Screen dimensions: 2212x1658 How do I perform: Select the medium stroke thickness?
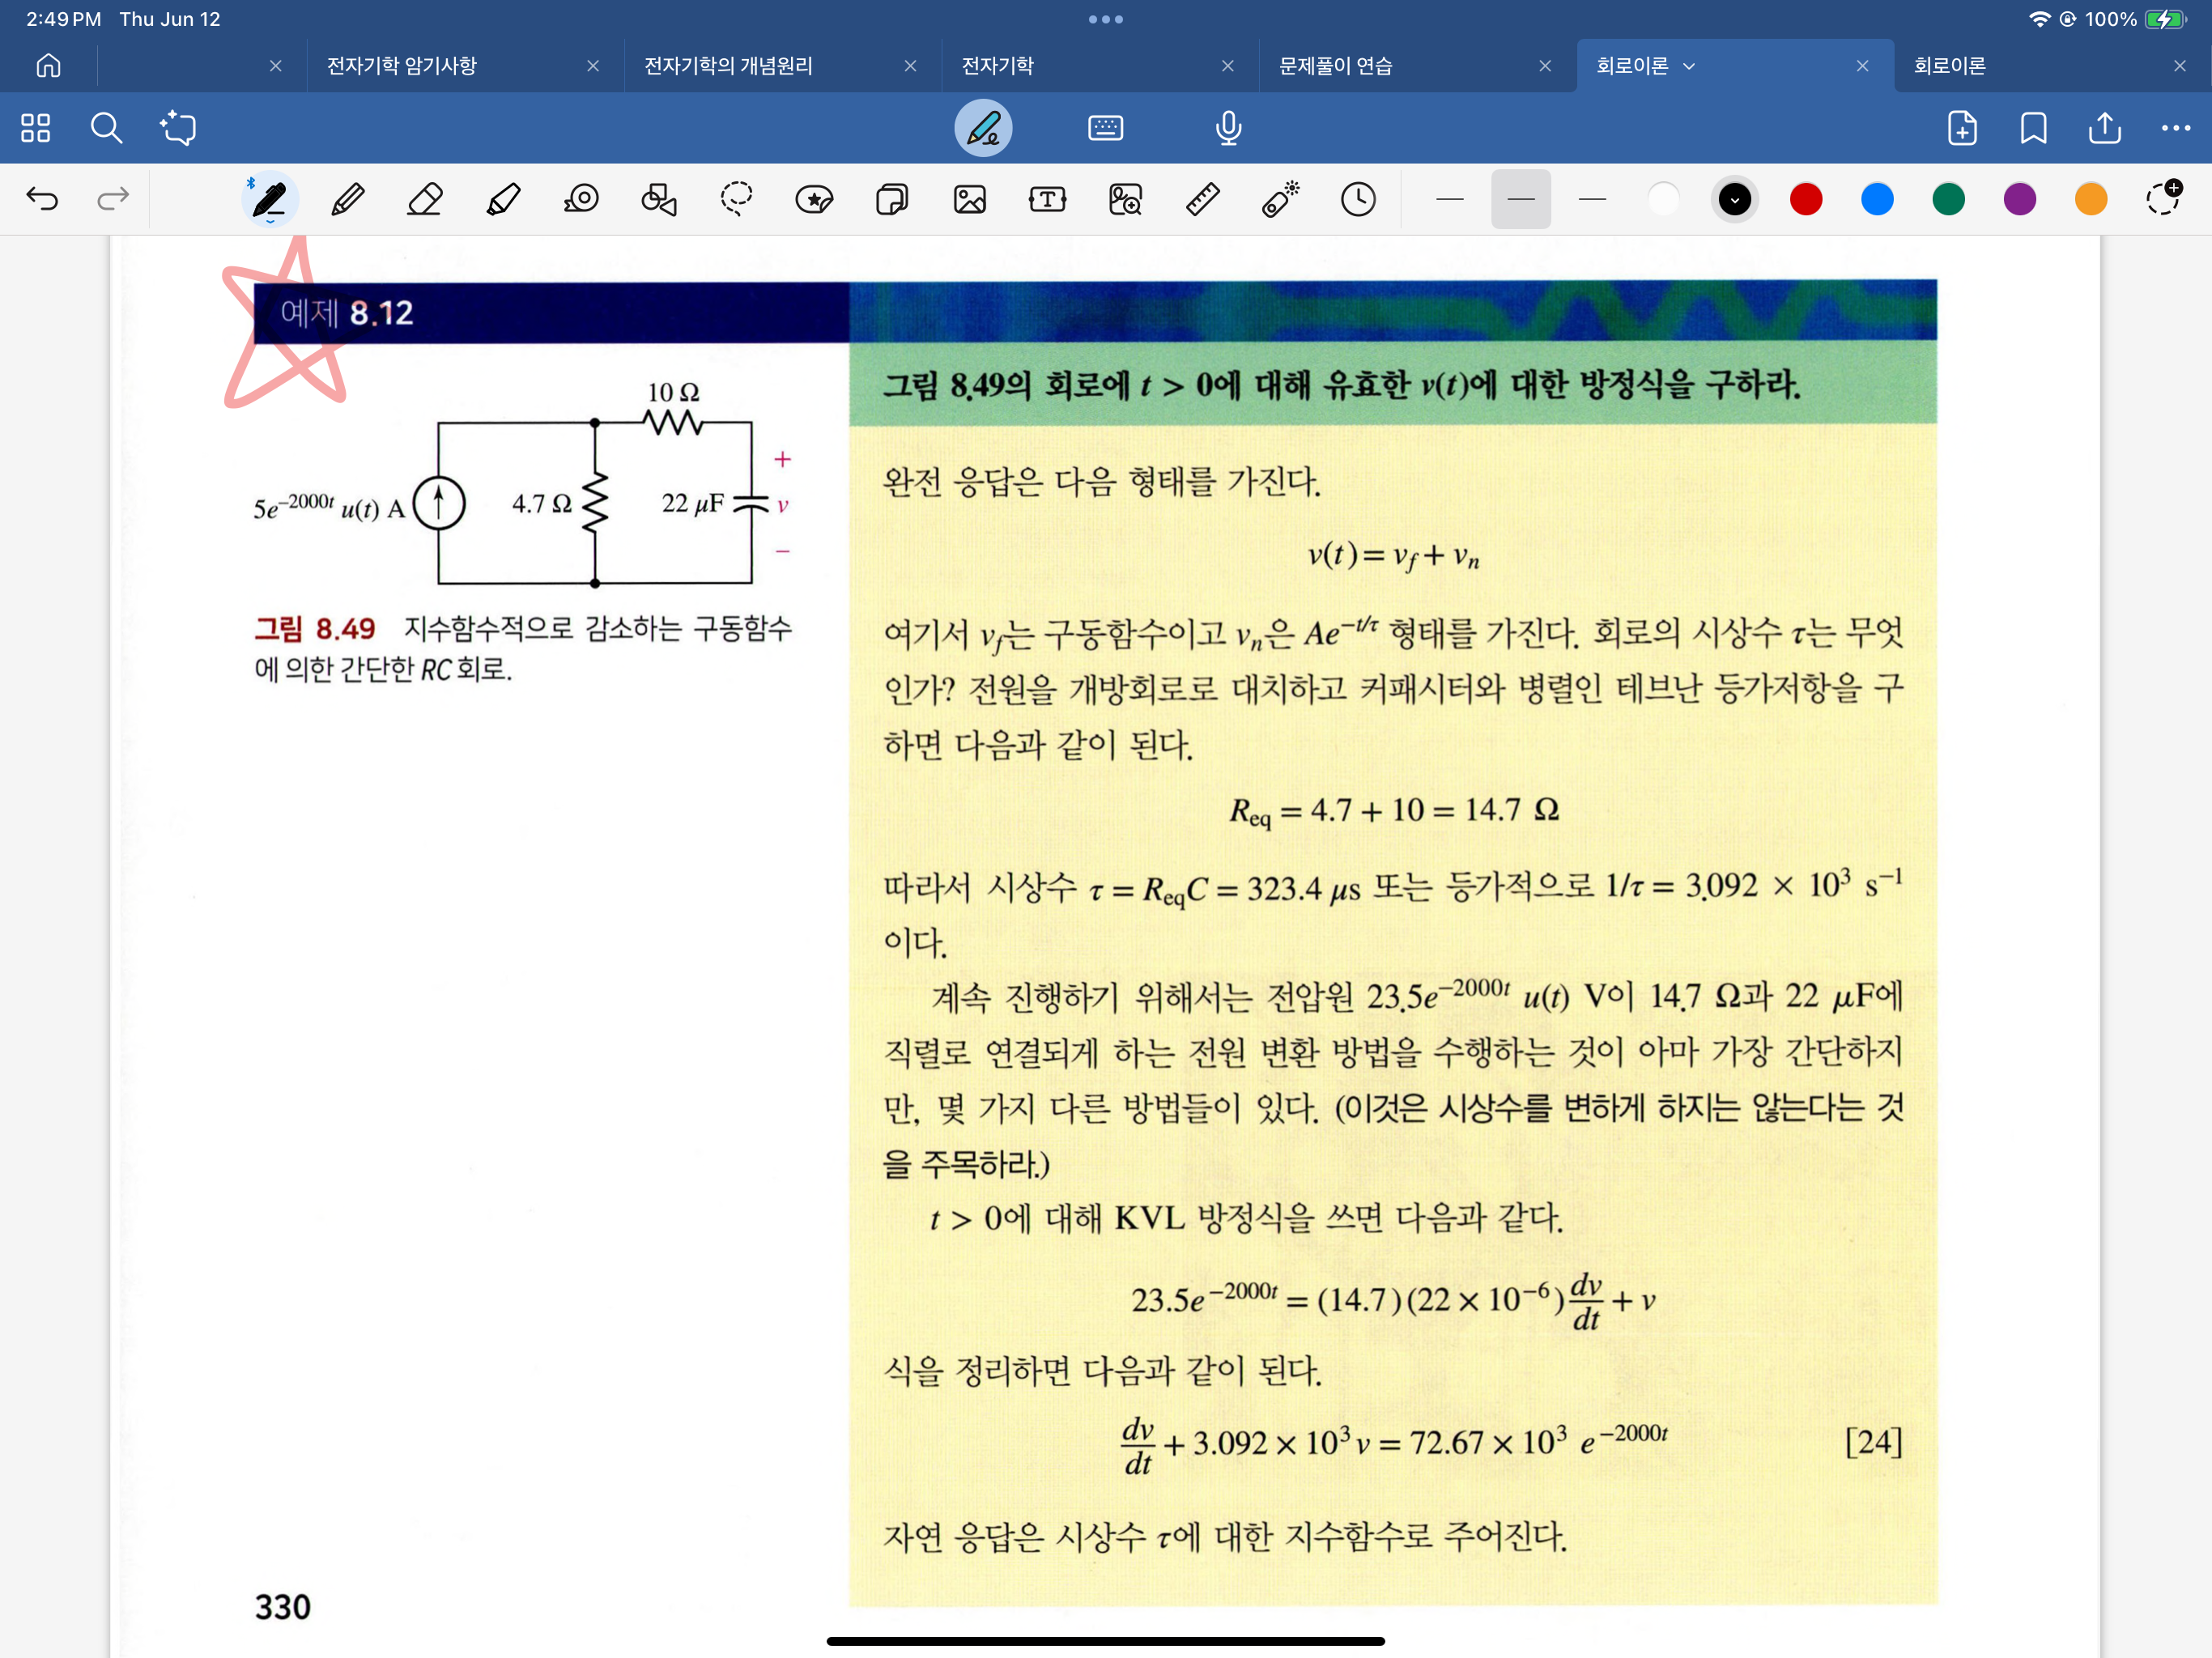click(x=1520, y=199)
